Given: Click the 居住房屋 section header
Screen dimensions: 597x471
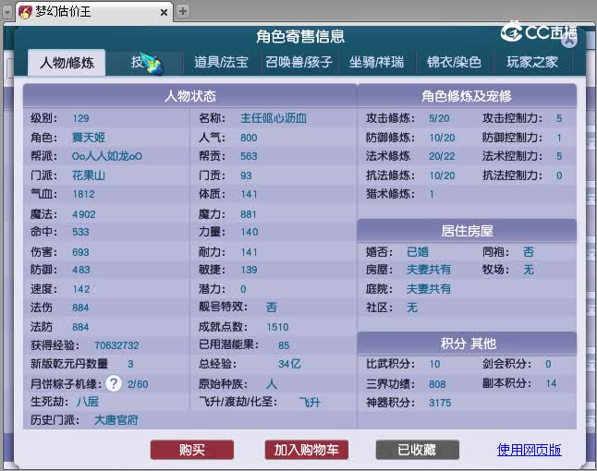Looking at the screenshot, I should [x=467, y=231].
